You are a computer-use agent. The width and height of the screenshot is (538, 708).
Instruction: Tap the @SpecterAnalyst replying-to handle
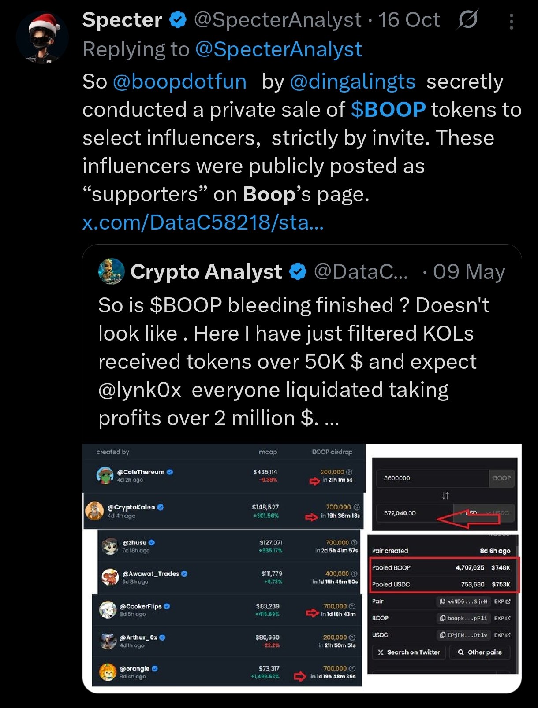tap(278, 49)
